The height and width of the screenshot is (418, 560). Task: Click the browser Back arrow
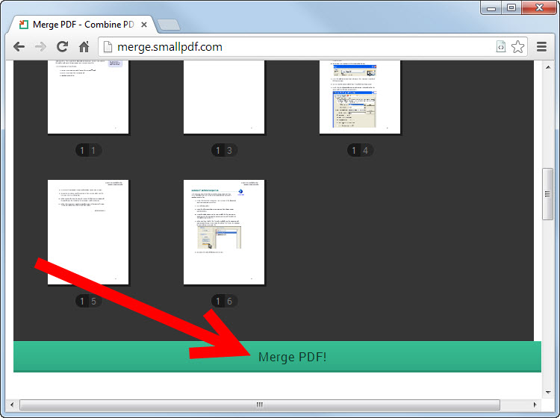click(x=19, y=47)
